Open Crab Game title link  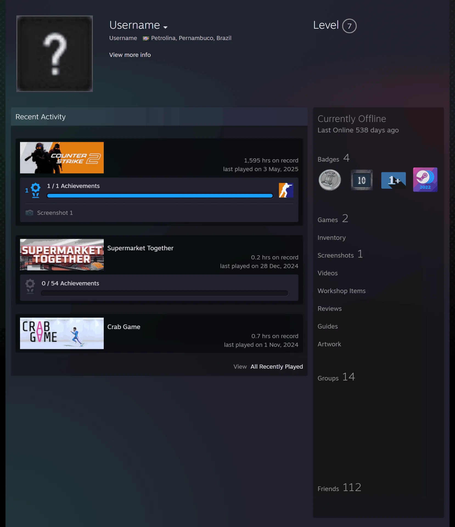tap(124, 327)
